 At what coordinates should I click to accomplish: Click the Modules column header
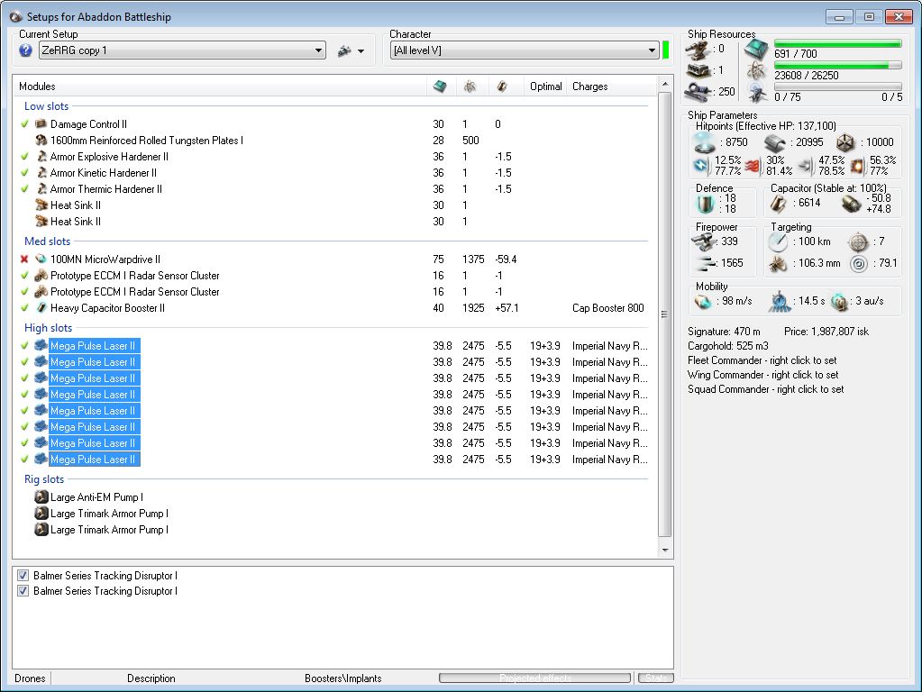219,86
